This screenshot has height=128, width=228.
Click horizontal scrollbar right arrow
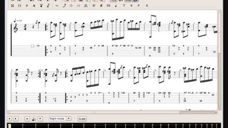tap(216, 112)
